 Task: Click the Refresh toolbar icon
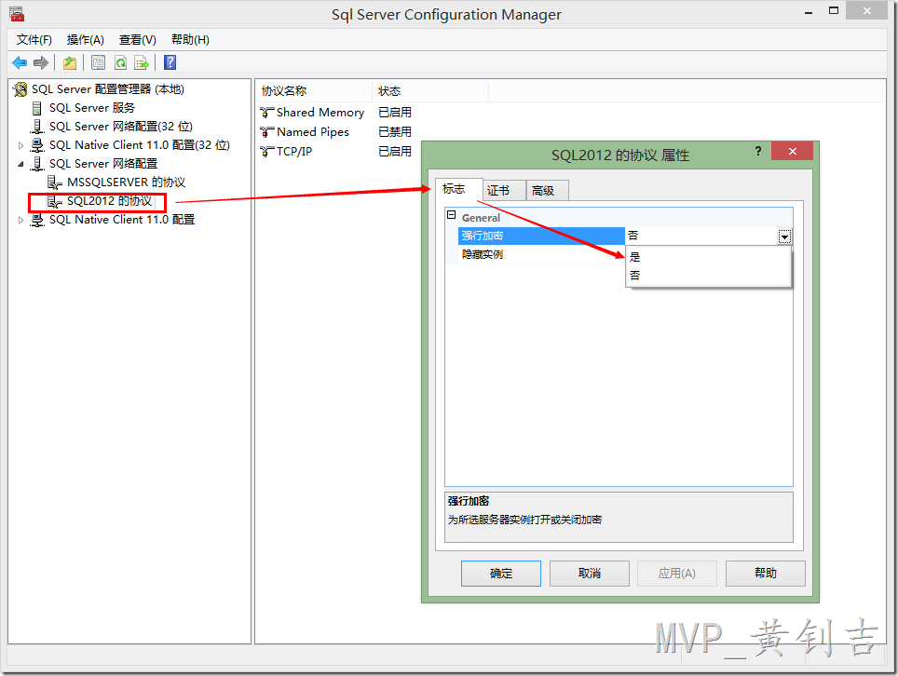click(120, 62)
